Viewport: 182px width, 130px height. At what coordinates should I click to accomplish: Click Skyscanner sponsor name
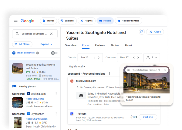(x=37, y=114)
